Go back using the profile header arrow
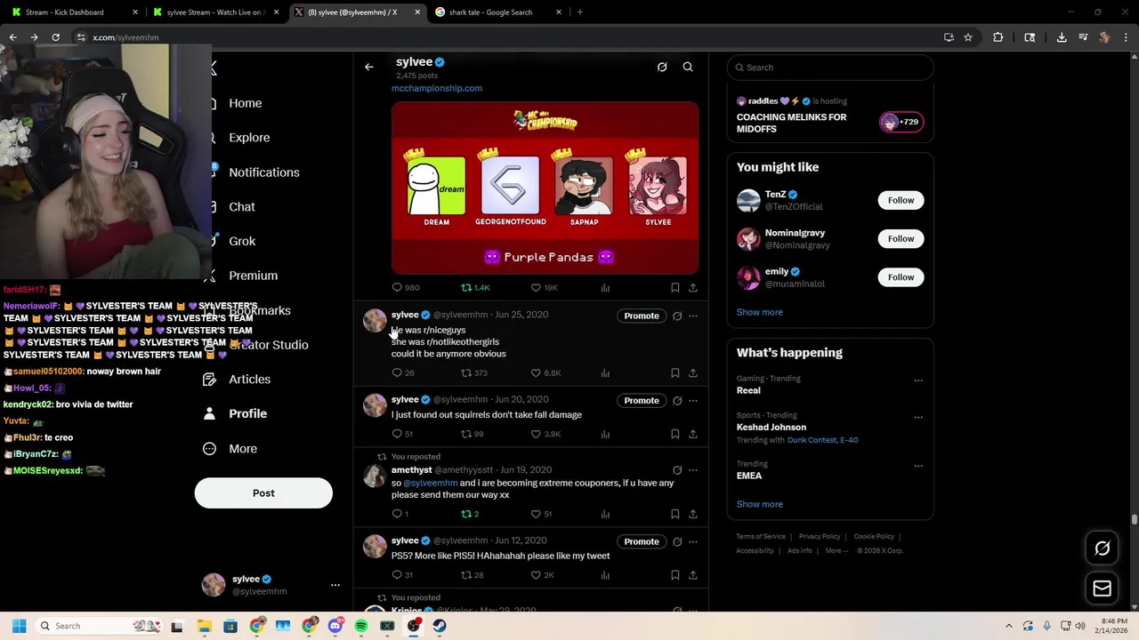 [x=368, y=67]
